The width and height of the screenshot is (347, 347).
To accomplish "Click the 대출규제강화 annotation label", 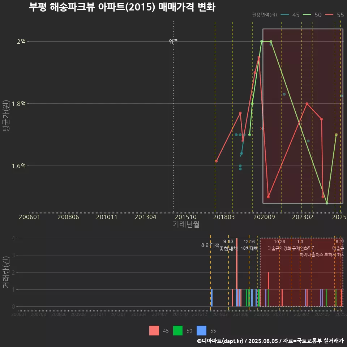I will (280, 248).
